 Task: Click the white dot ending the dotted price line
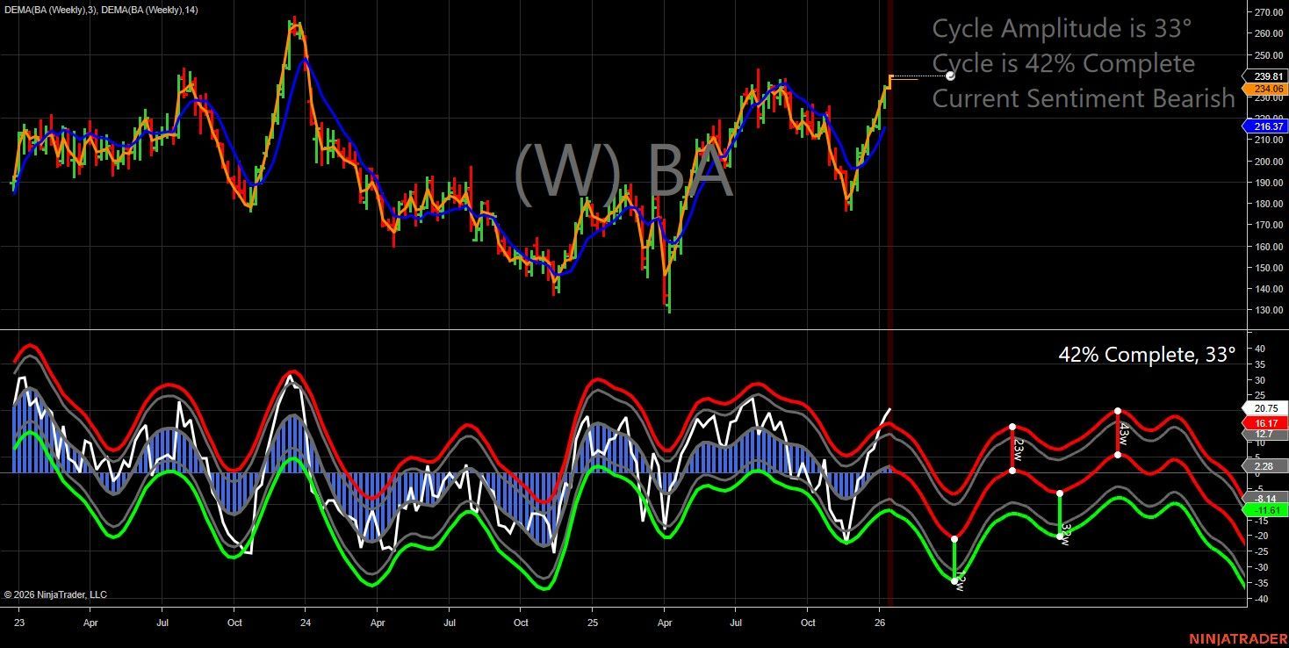pos(950,76)
